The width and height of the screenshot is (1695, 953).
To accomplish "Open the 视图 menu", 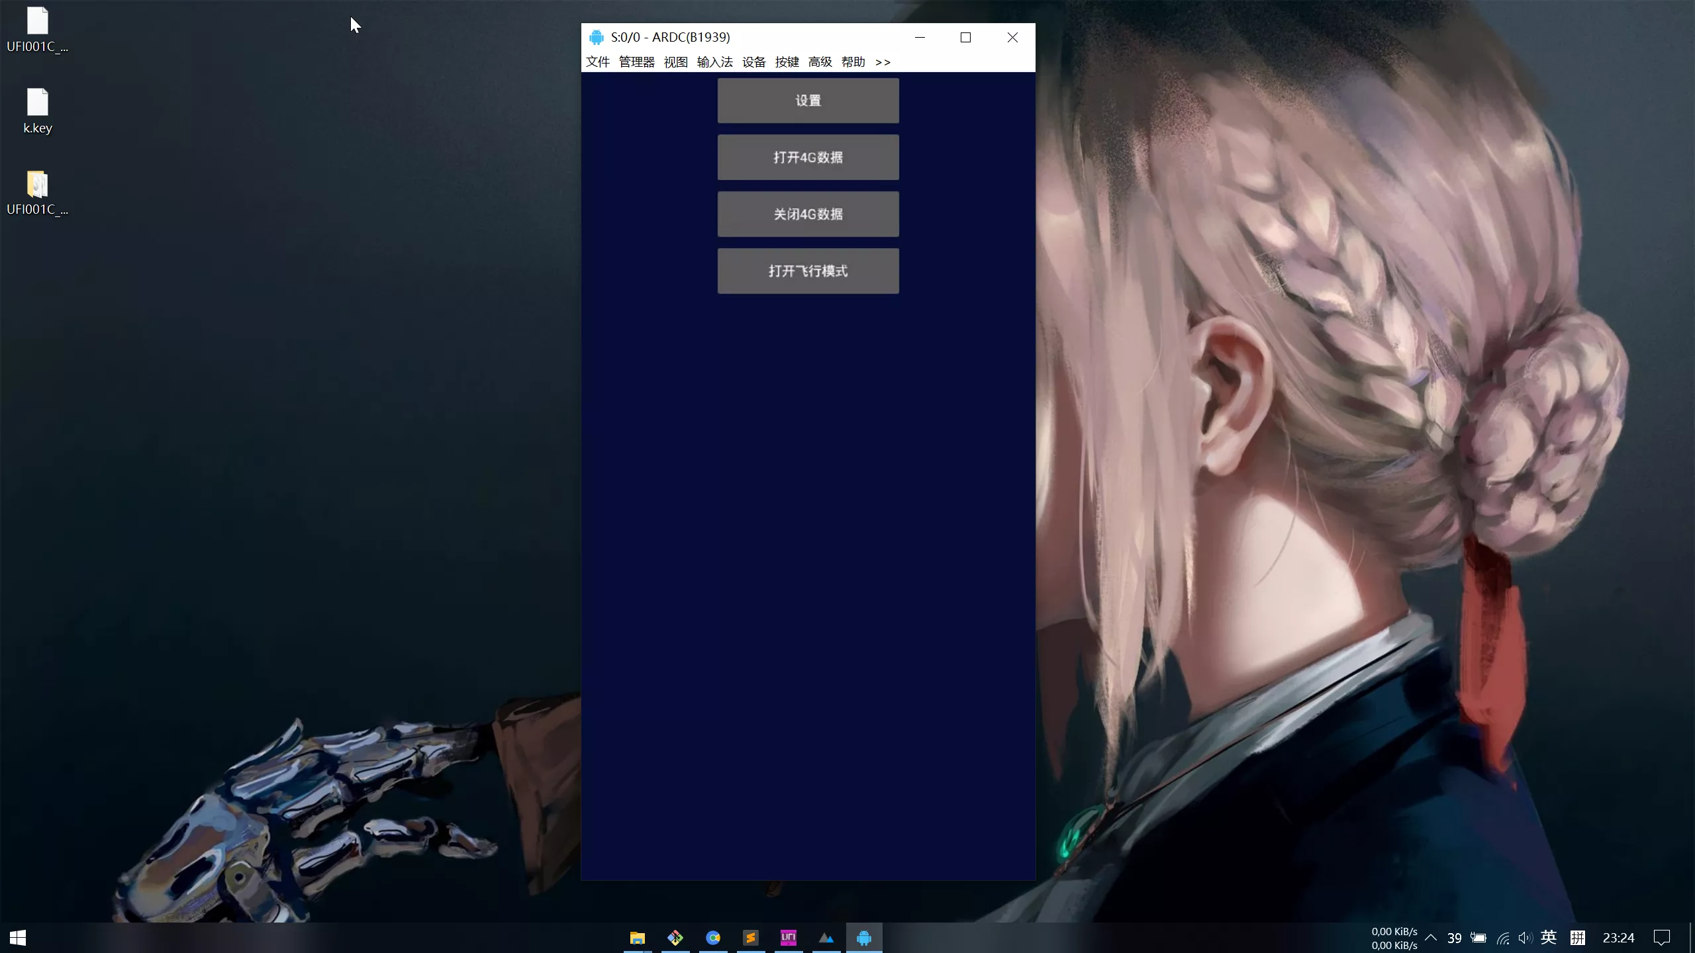I will 675,62.
